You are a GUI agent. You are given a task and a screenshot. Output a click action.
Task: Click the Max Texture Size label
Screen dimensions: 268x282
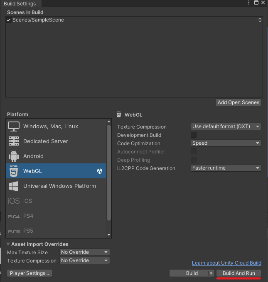[27, 253]
